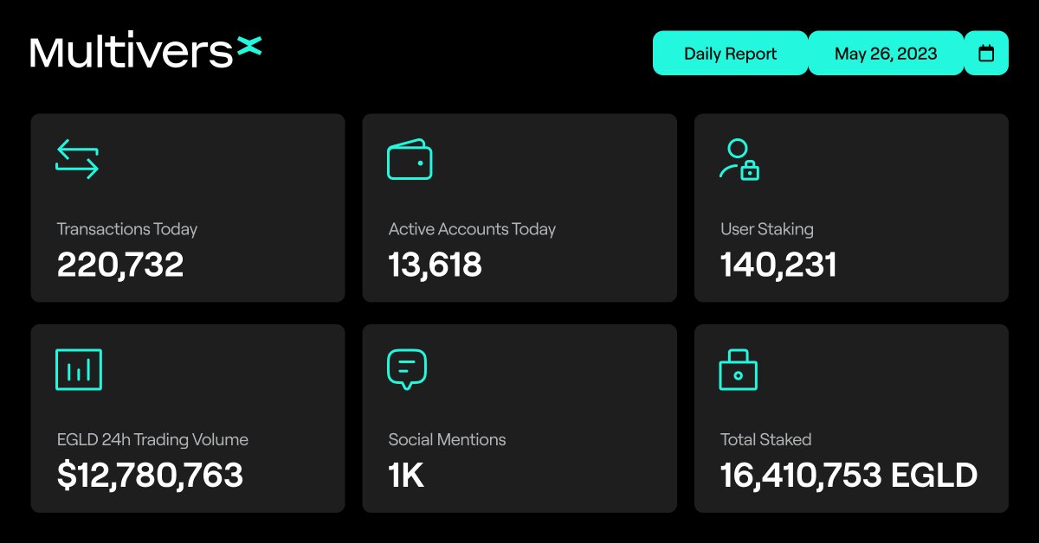Click the bar chart trading volume icon
This screenshot has height=543, width=1039.
point(79,369)
